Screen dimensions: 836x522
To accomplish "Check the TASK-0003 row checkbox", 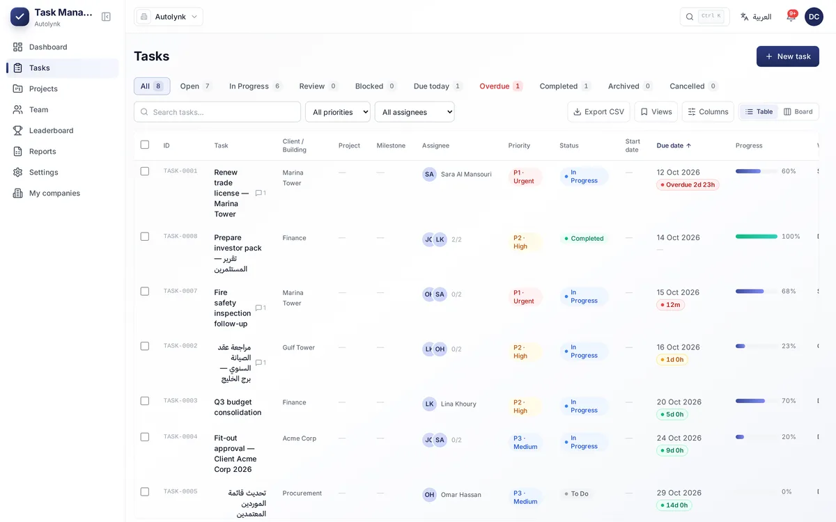I will [145, 401].
